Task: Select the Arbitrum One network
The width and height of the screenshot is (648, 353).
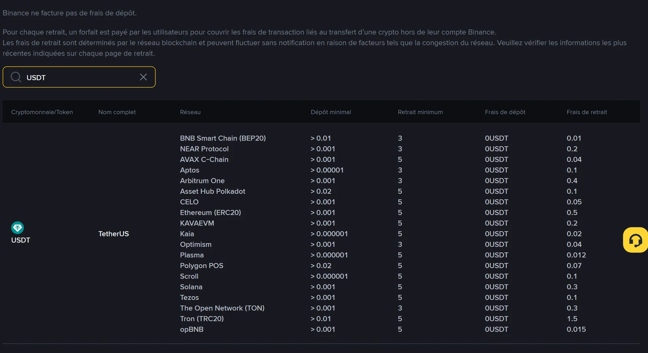Action: click(202, 181)
